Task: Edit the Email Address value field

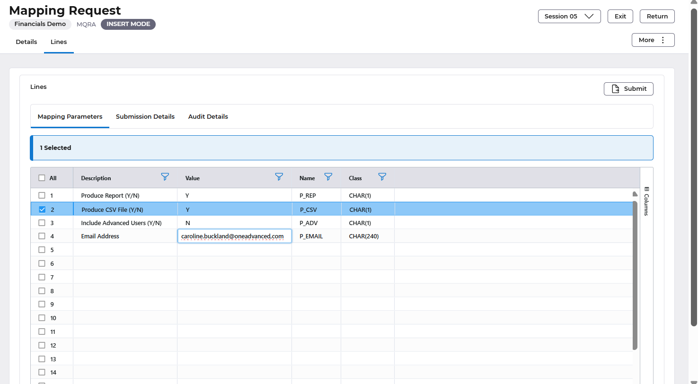Action: (235, 236)
